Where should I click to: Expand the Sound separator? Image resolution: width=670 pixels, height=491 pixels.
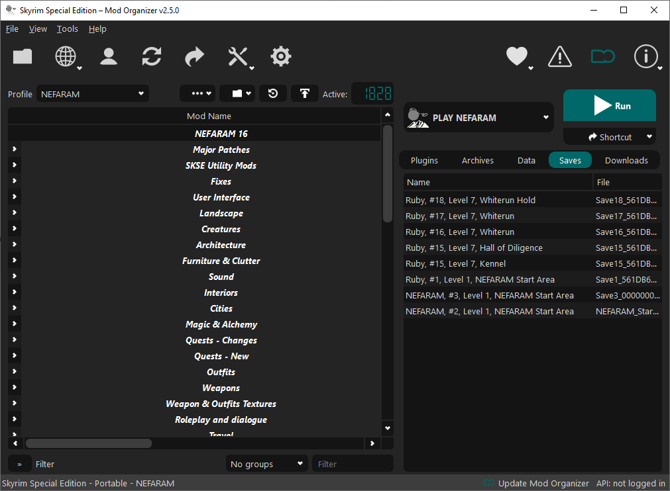(x=15, y=276)
